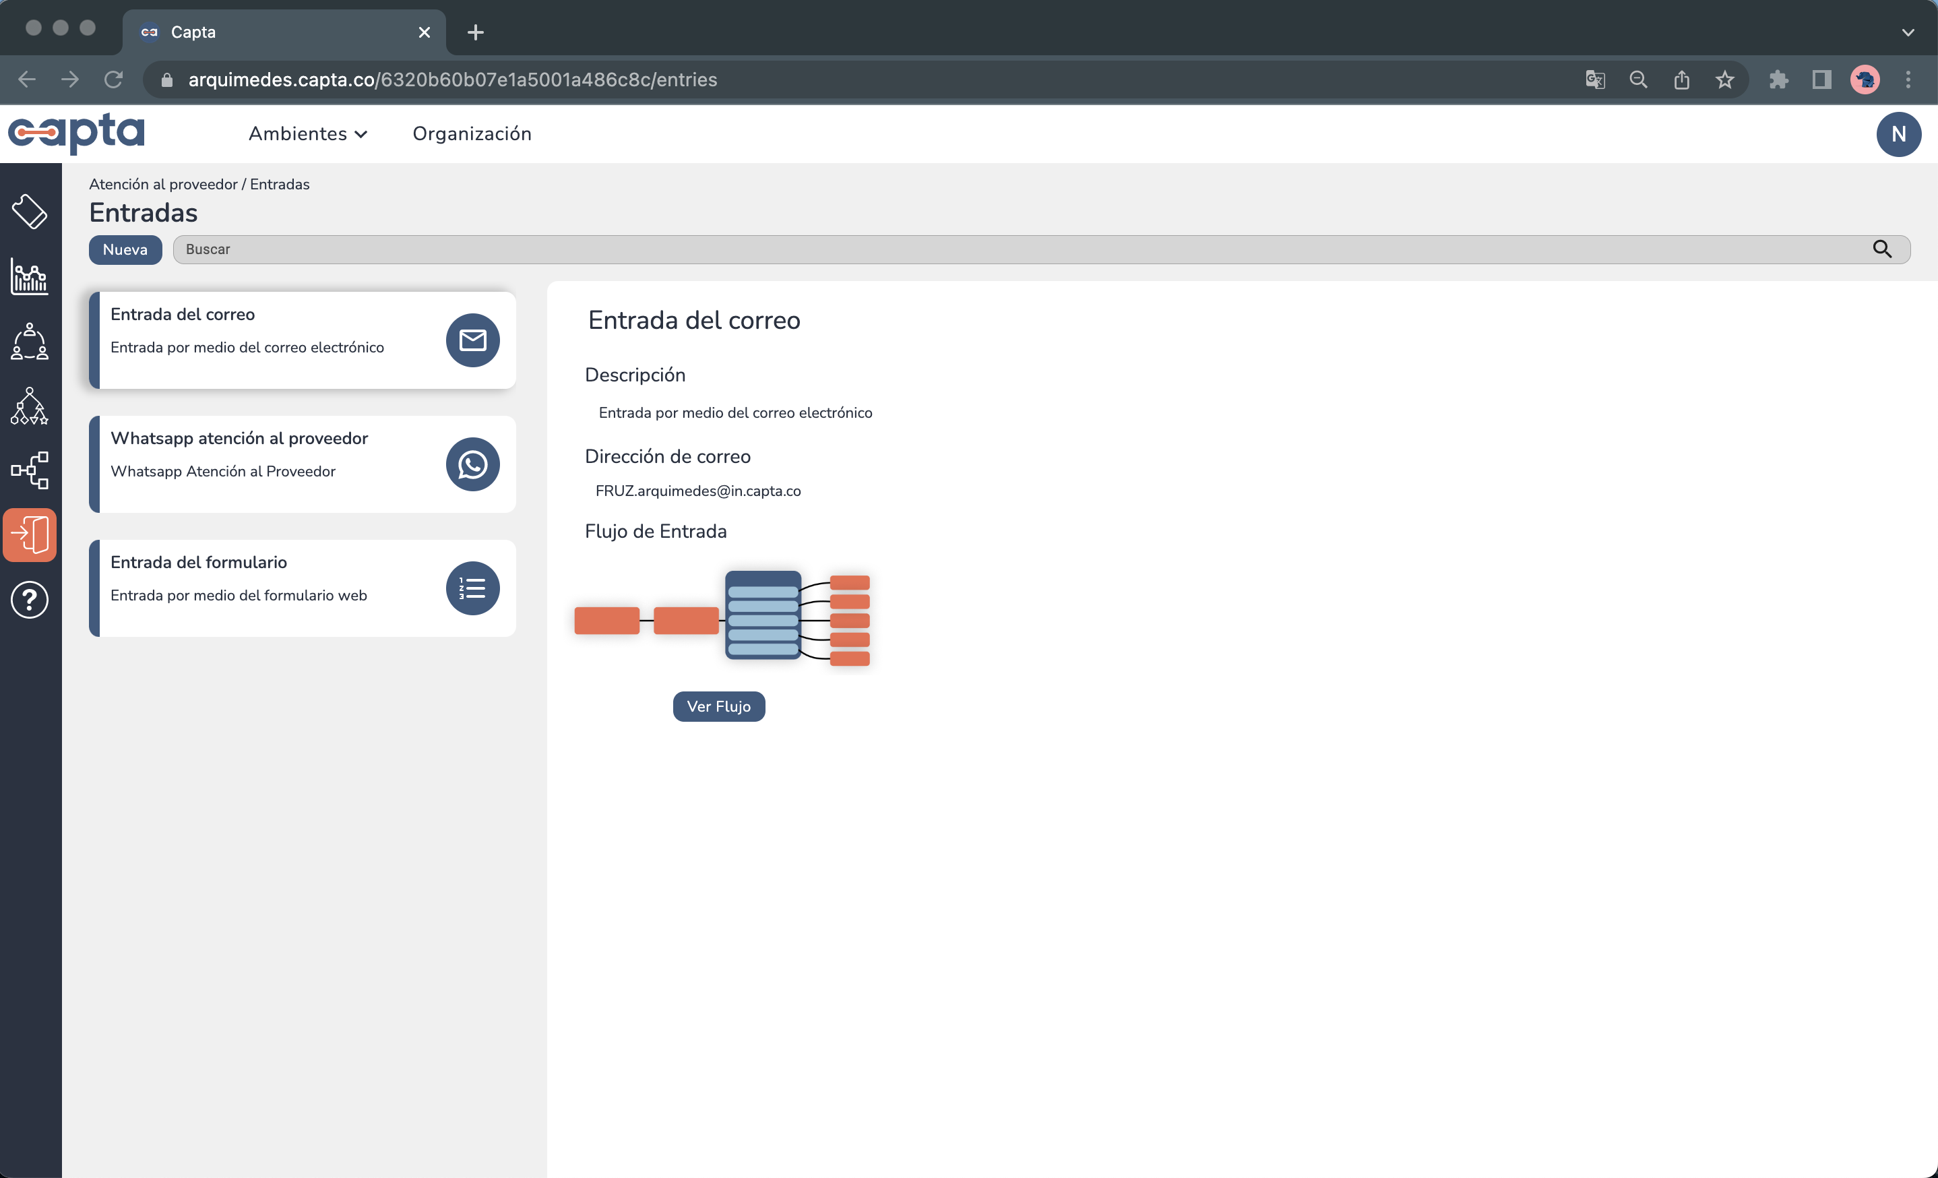Click Atención al proveedor breadcrumb link
The width and height of the screenshot is (1938, 1178).
point(163,184)
